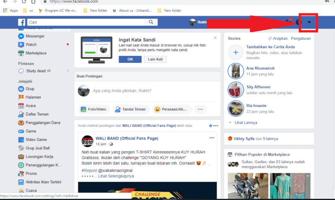This screenshot has height=200, width=335.
Task: Open the Facebook logo home icon
Action: click(22, 22)
